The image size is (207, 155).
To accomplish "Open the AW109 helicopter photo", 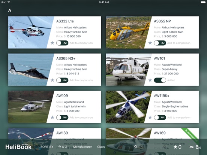I will (x=29, y=107).
